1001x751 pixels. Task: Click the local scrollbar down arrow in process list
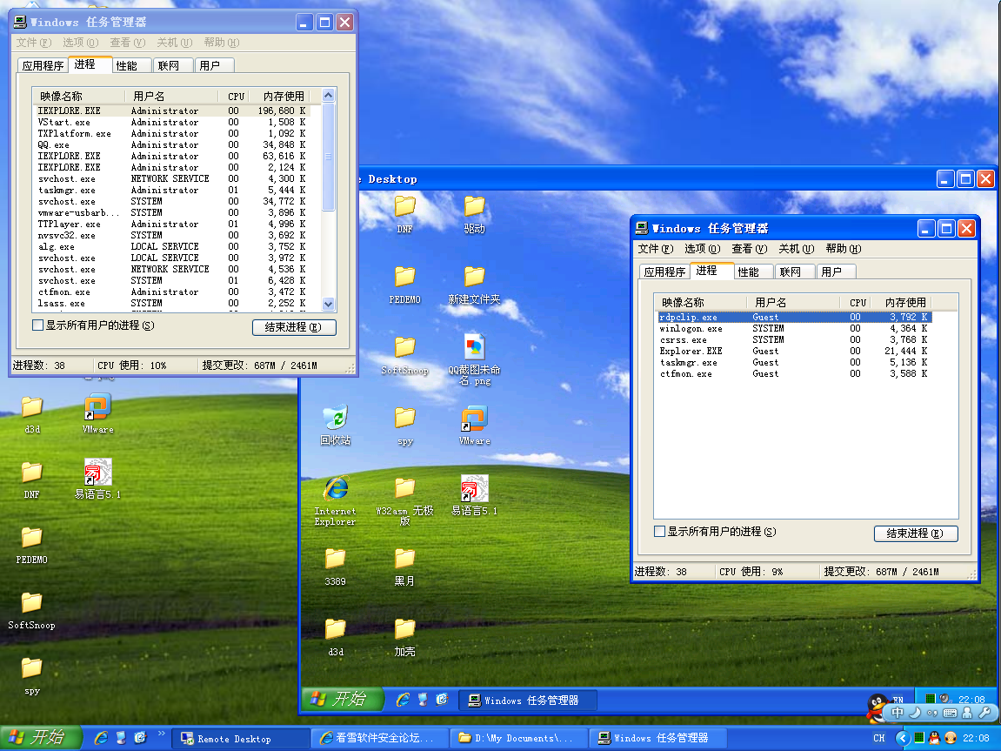(x=329, y=305)
